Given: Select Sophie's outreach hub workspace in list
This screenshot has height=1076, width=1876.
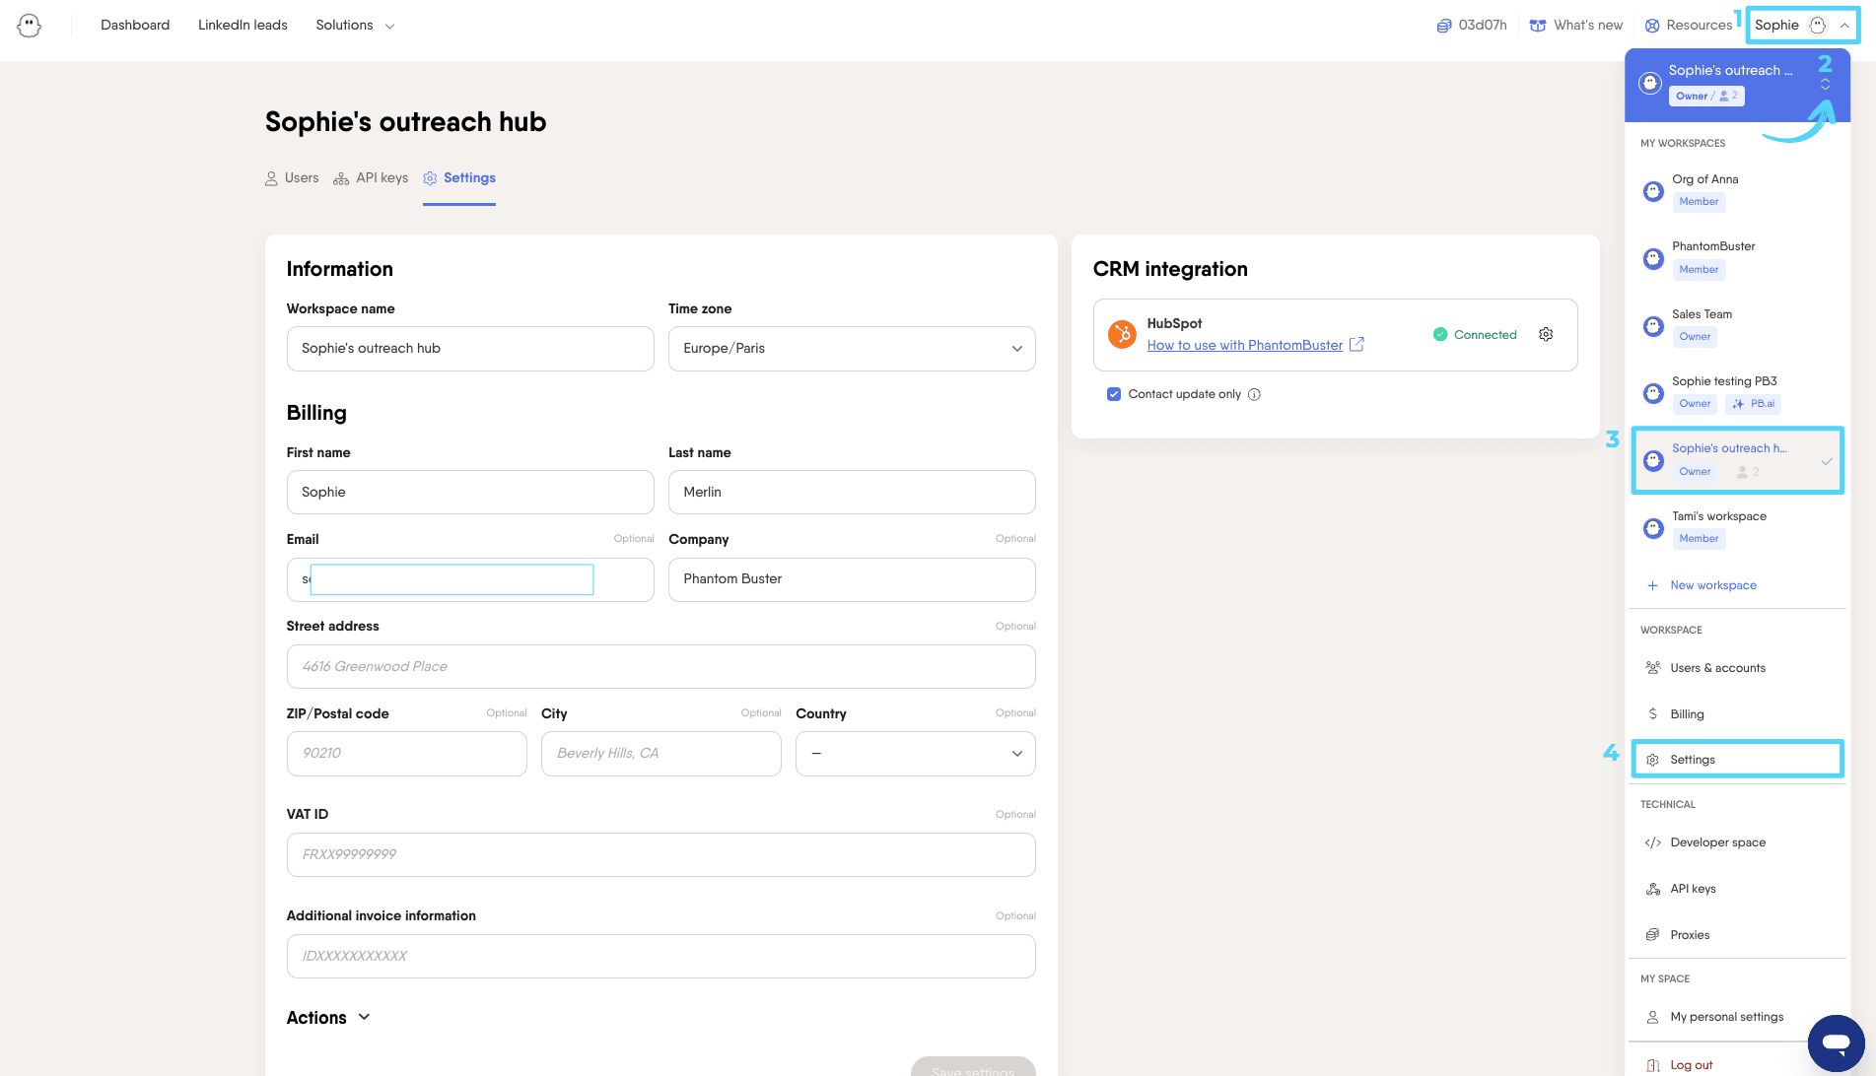Looking at the screenshot, I should pos(1737,460).
